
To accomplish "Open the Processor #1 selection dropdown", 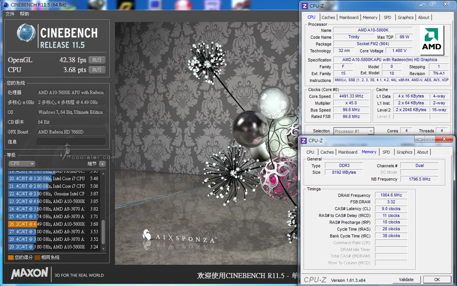I will (x=354, y=131).
